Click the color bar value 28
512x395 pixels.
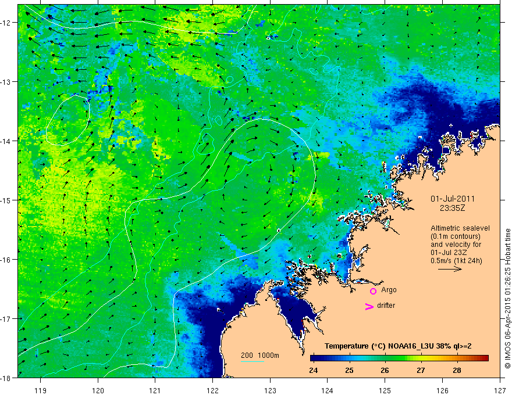pos(457,370)
